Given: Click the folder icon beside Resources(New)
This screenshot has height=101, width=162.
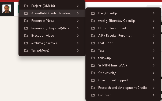Looking at the screenshot, I should tap(26, 21).
